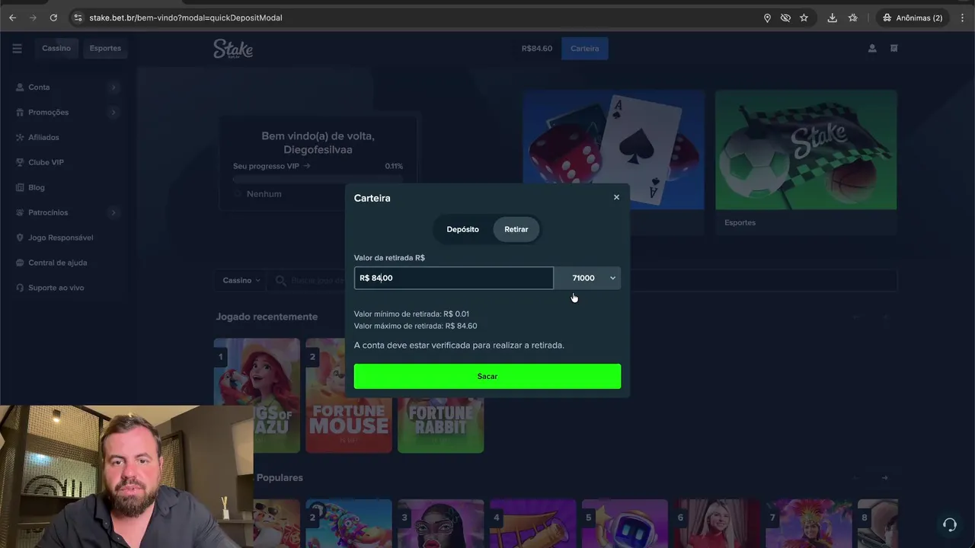Open live support headset chat icon
975x548 pixels.
coord(949,524)
